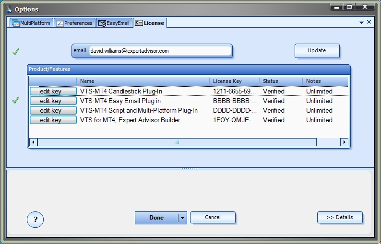Maximize the Options window
This screenshot has height=244, width=381.
[x=349, y=7]
